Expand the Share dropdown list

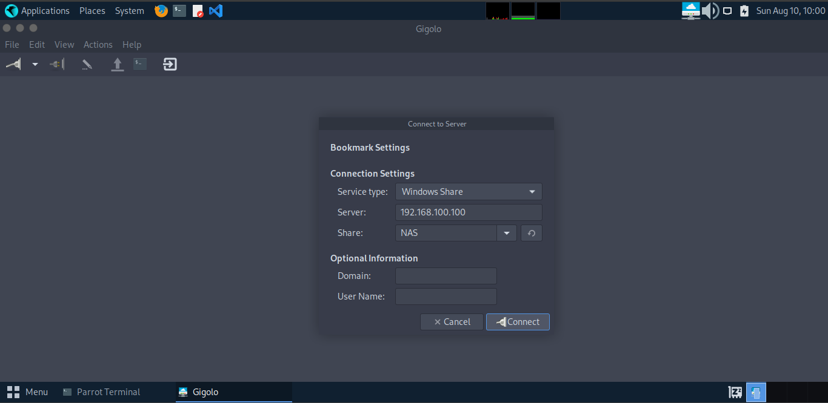(x=506, y=232)
